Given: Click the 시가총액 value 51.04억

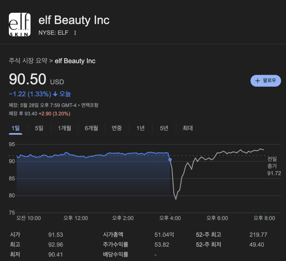Looking at the screenshot, I should 164,235.
